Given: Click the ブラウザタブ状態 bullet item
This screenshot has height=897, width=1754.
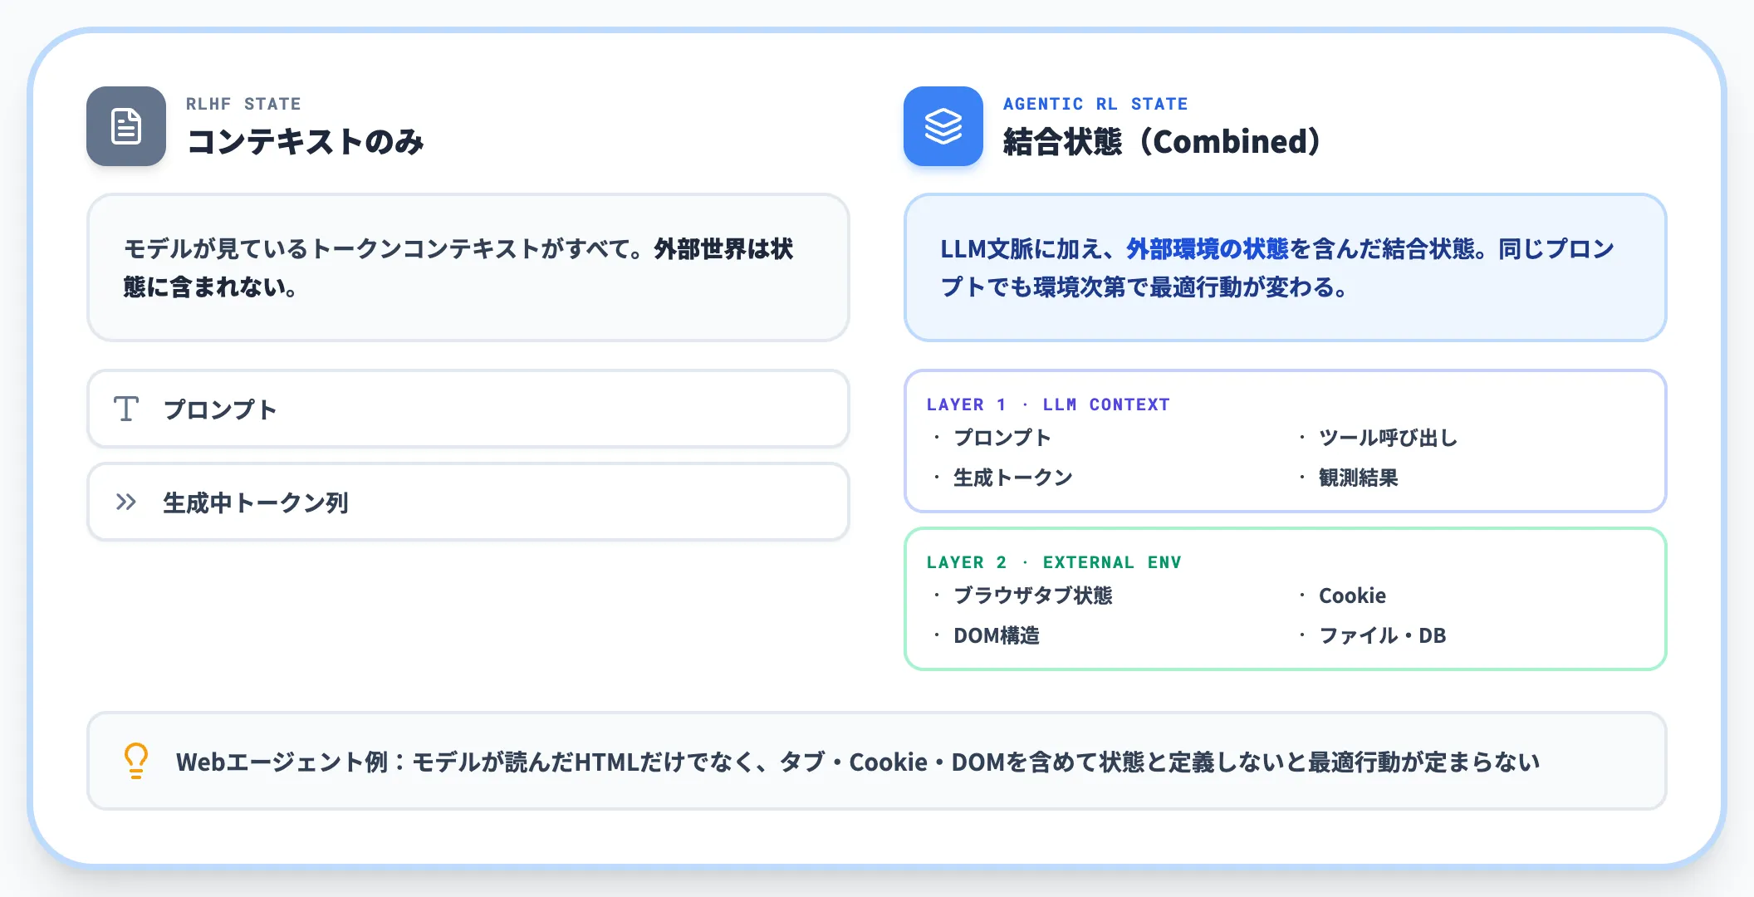Looking at the screenshot, I should point(1033,596).
